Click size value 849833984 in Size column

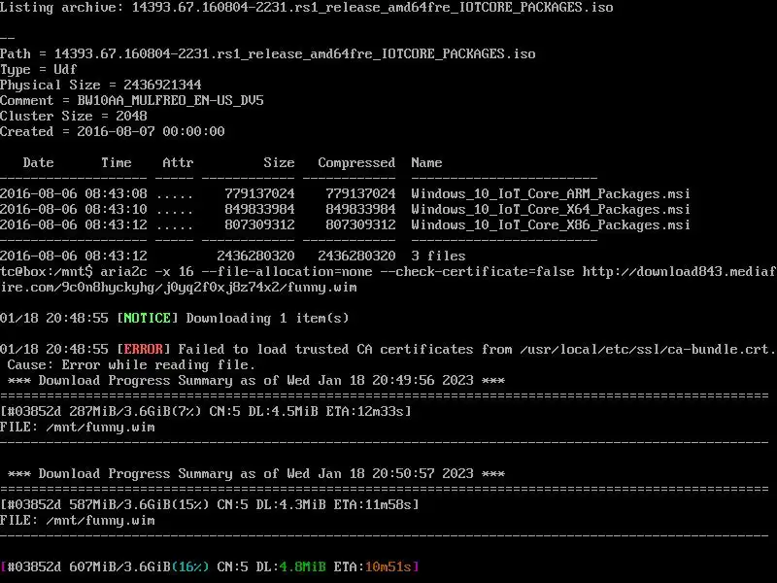259,209
